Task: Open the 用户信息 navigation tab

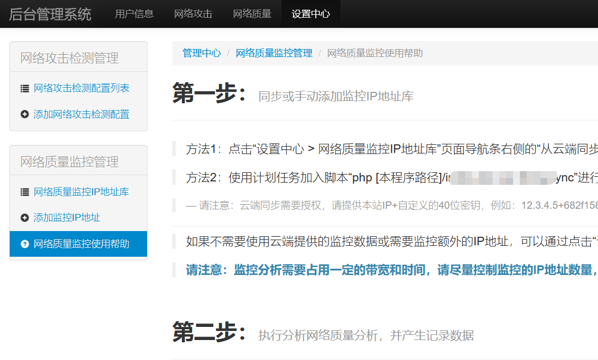Action: tap(134, 14)
